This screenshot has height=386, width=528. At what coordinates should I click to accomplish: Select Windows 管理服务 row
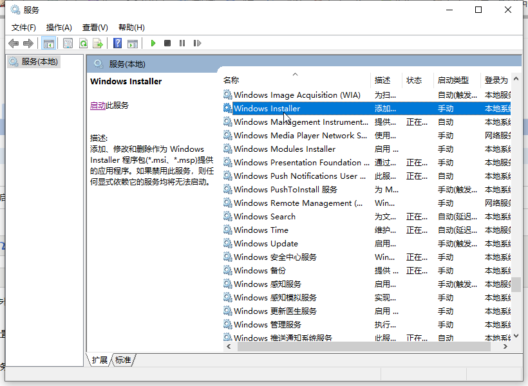[367, 324]
